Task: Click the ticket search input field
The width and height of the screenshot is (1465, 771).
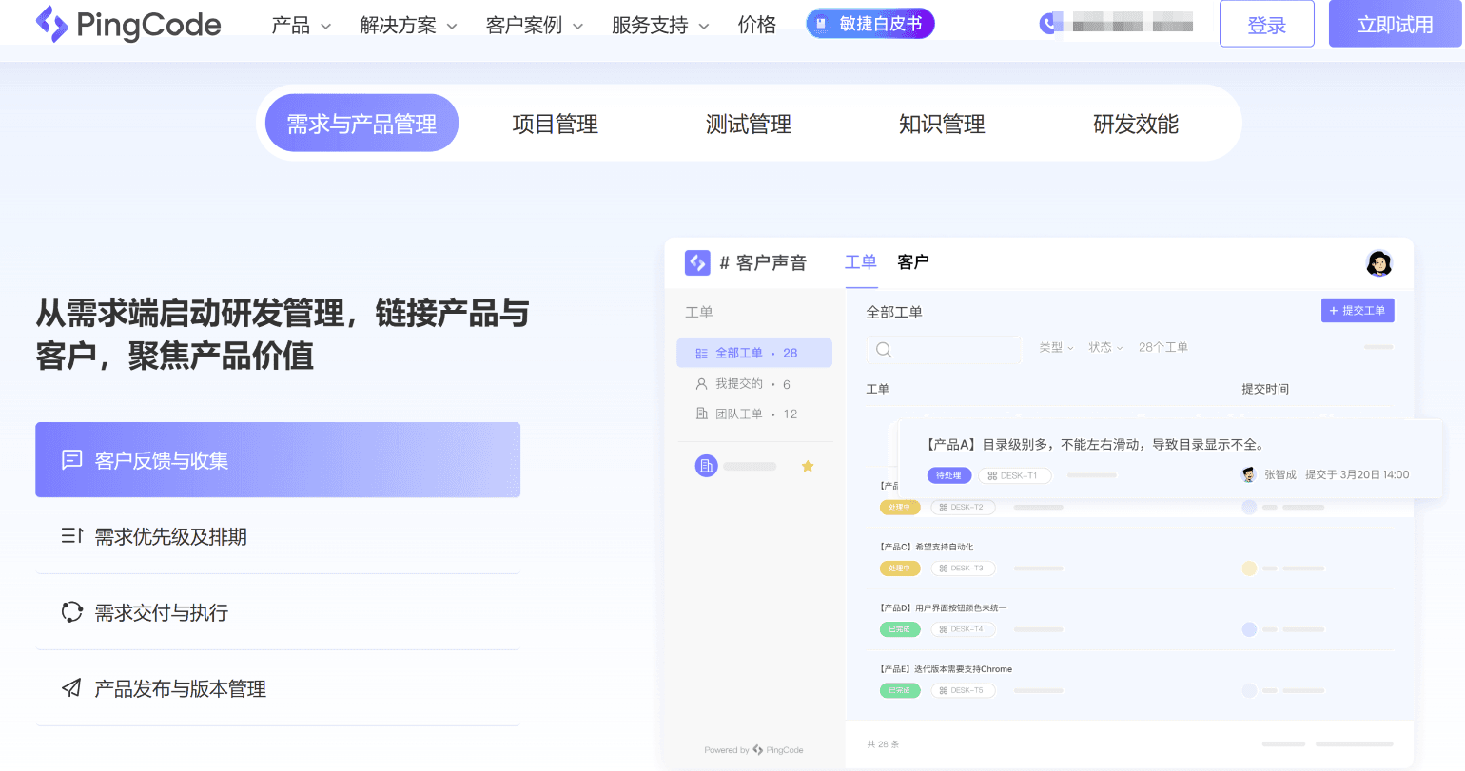Action: (x=944, y=350)
